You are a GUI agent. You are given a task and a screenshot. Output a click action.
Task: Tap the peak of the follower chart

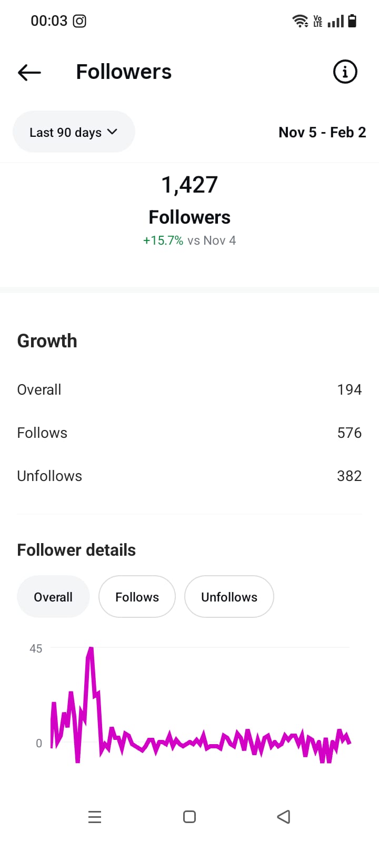91,650
